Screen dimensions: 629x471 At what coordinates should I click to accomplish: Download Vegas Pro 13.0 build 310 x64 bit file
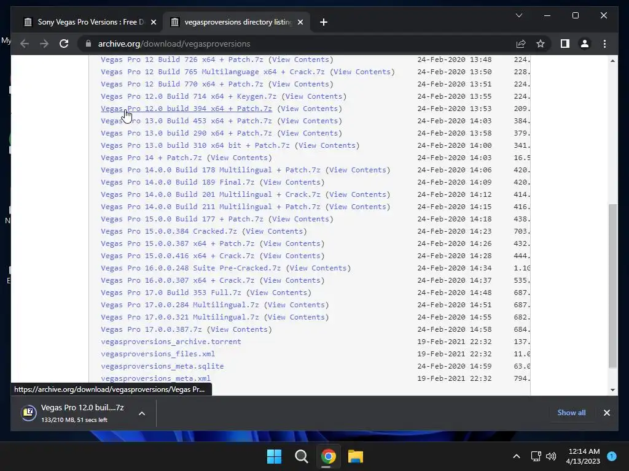coord(195,145)
